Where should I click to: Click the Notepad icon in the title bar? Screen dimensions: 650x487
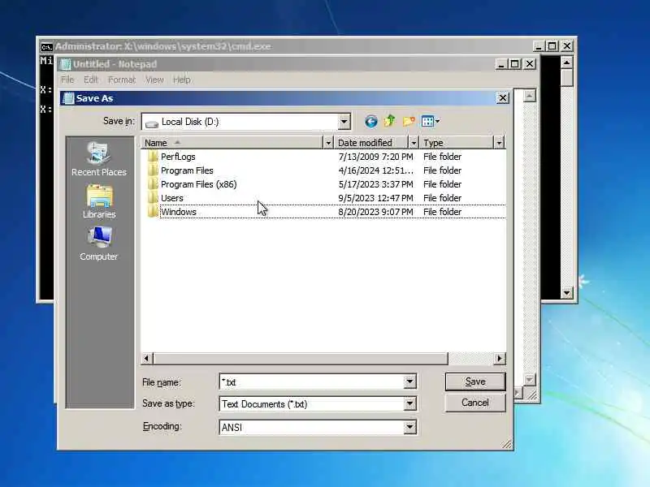coord(65,64)
